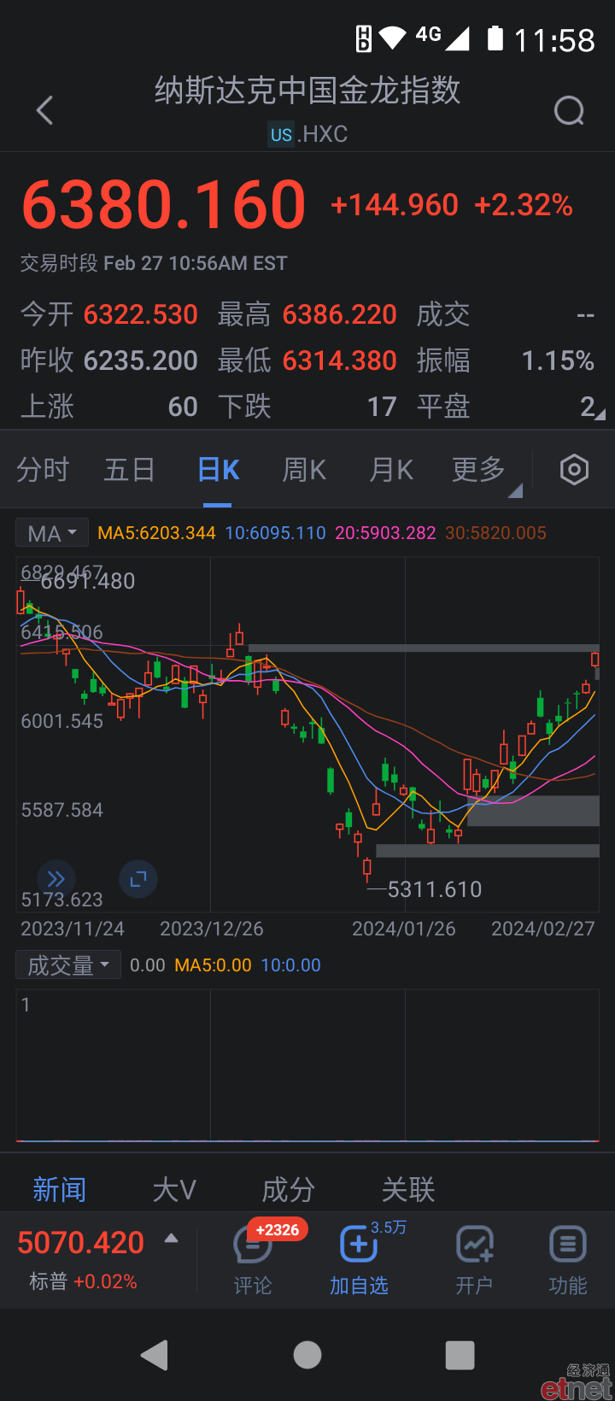Expand the quote details corner arrow

click(600, 414)
